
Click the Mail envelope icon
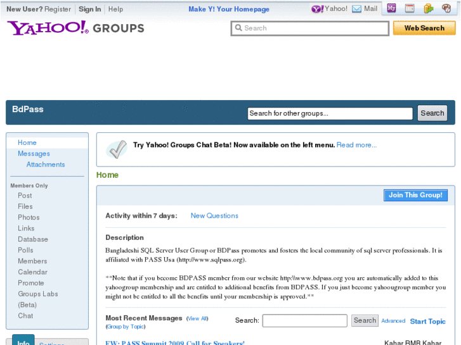coord(356,9)
